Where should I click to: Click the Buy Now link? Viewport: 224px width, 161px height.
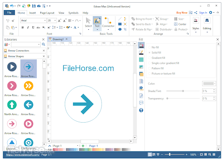pos(182,13)
